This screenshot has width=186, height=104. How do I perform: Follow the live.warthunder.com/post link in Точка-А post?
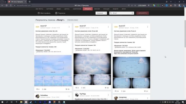coord(126,54)
